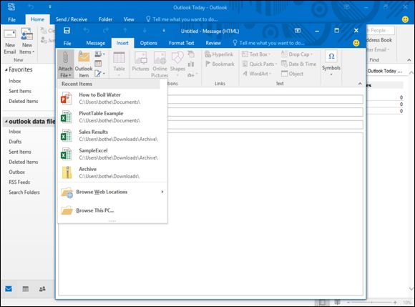The height and width of the screenshot is (307, 415).
Task: Collapse the message ribbon with the chevron
Action: point(360,84)
